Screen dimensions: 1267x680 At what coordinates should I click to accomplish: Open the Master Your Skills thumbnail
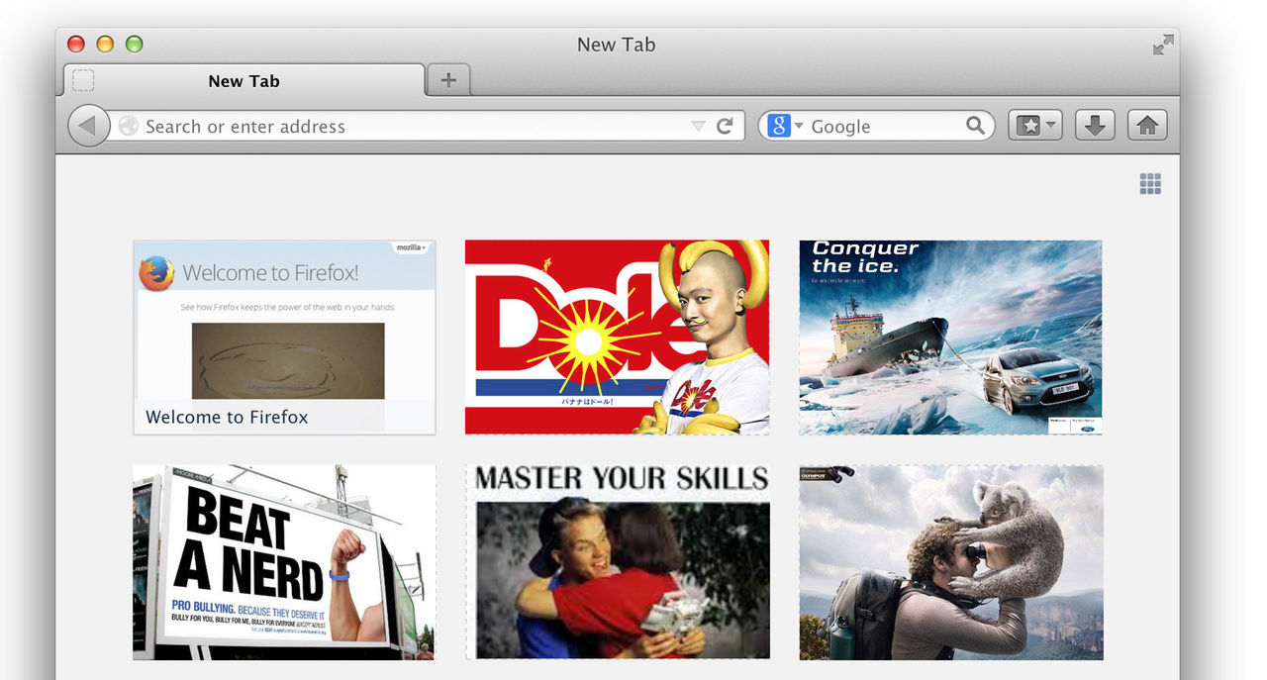point(617,561)
